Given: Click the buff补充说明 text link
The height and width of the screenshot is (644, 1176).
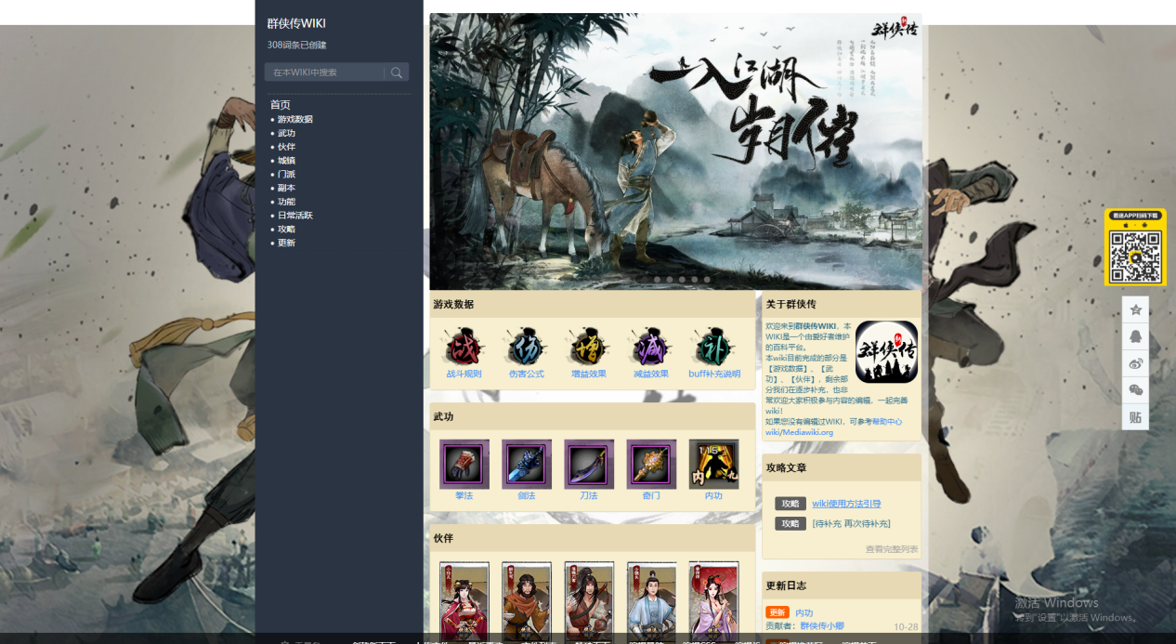Looking at the screenshot, I should (714, 375).
